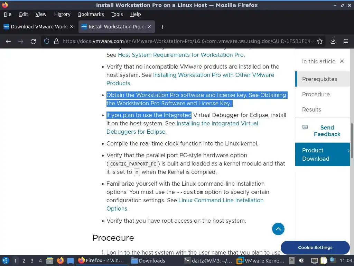Open the History menu
This screenshot has height=266, width=354.
62,14
